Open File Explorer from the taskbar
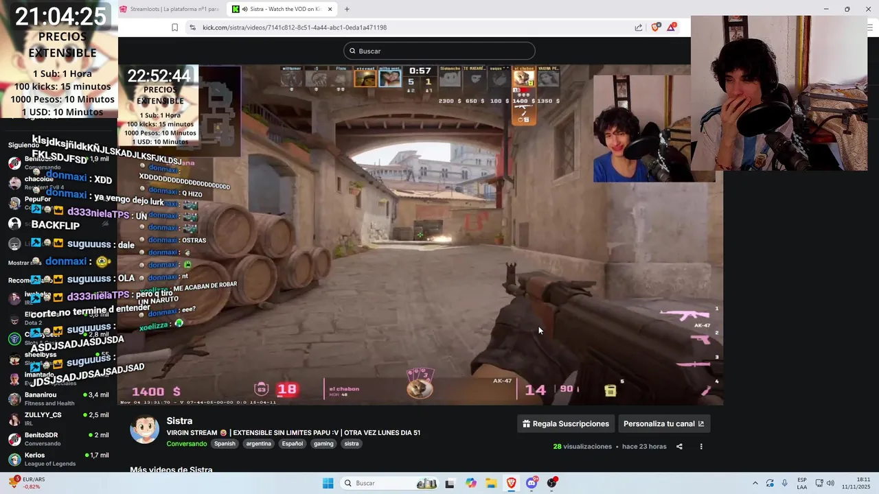The height and width of the screenshot is (494, 879). pyautogui.click(x=492, y=483)
